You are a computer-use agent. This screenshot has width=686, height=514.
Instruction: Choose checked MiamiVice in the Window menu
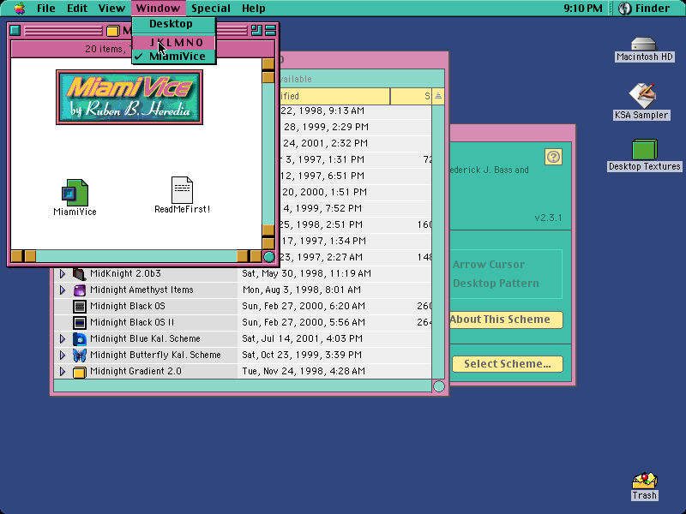(174, 57)
